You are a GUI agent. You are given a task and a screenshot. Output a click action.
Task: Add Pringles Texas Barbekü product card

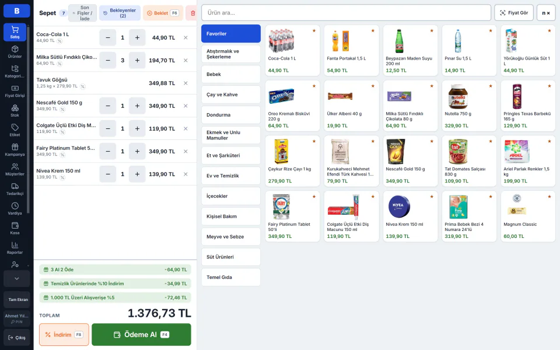click(528, 106)
